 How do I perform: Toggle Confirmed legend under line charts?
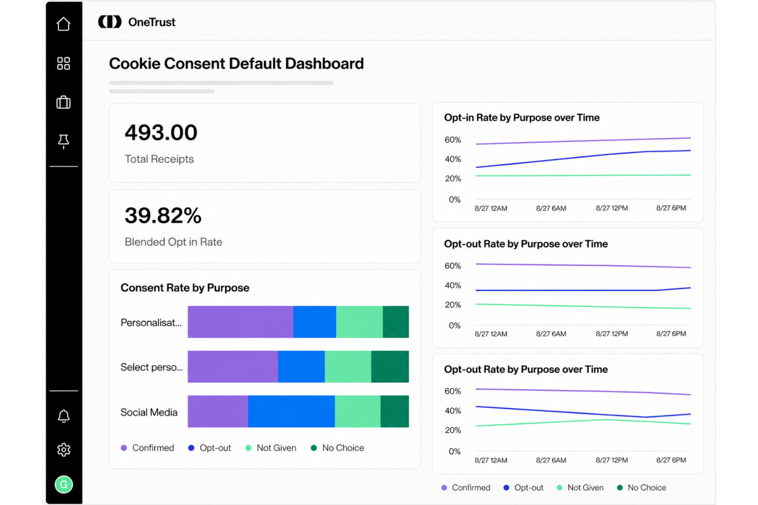[466, 488]
